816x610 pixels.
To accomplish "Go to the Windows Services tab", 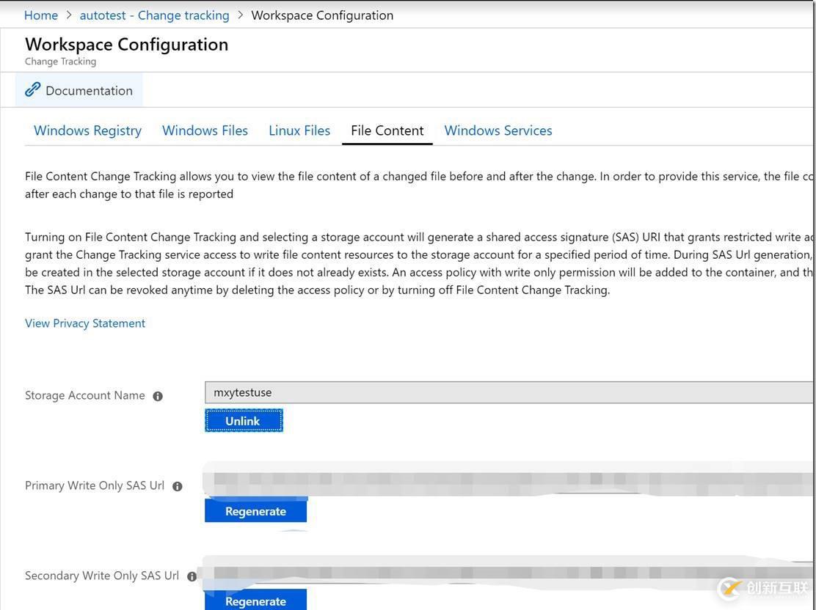I will 498,131.
